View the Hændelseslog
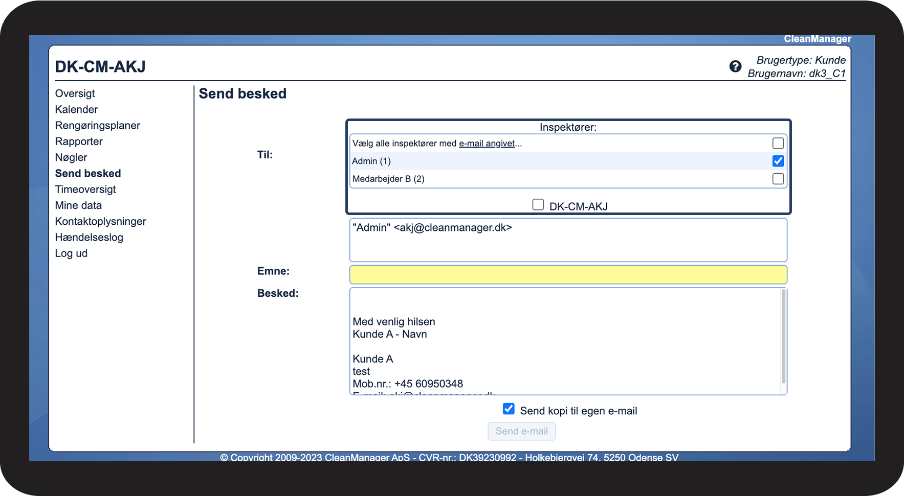Viewport: 904px width, 496px height. coord(89,238)
